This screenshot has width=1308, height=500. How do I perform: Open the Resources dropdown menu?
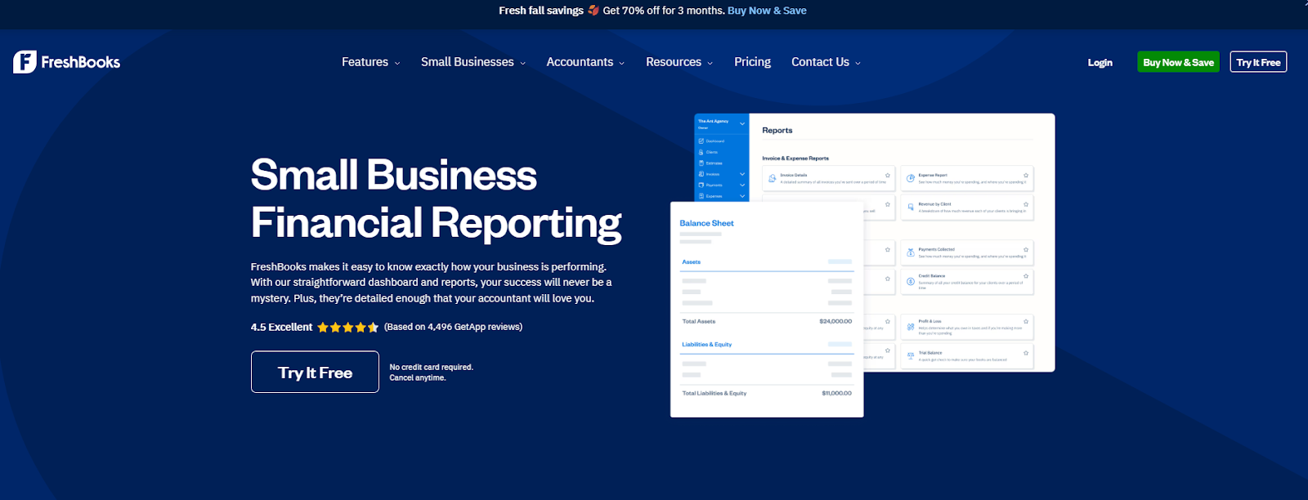(679, 62)
